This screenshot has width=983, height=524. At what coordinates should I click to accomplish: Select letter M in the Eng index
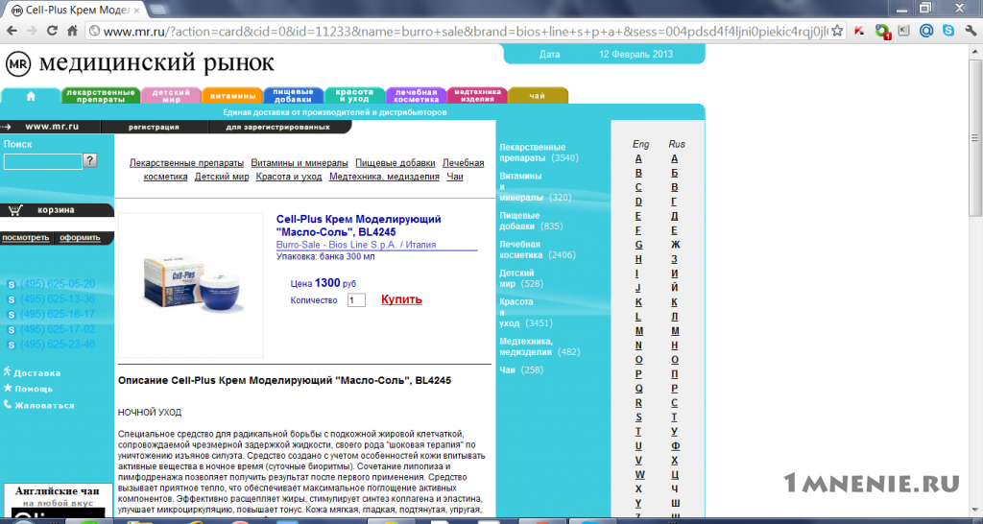pyautogui.click(x=638, y=331)
